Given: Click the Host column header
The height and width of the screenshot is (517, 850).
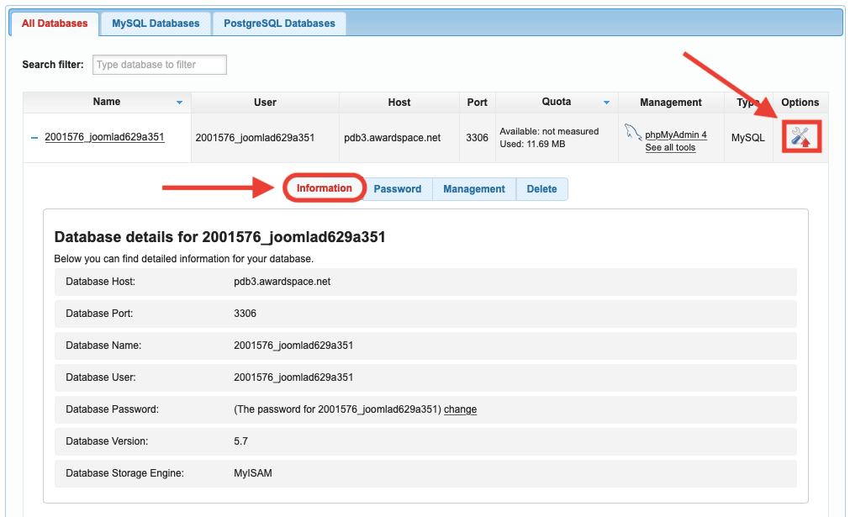Looking at the screenshot, I should (399, 103).
